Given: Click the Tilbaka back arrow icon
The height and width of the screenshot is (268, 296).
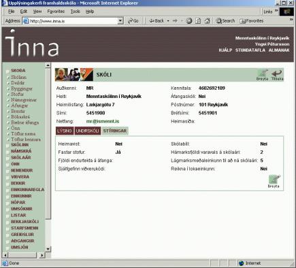Looking at the screenshot, I should coord(277,75).
